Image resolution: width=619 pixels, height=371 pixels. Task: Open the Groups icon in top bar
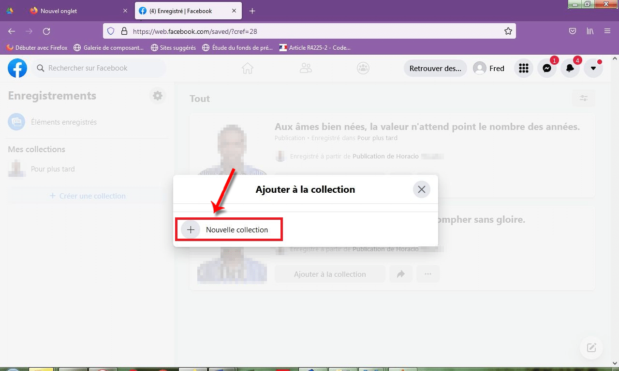(x=363, y=68)
